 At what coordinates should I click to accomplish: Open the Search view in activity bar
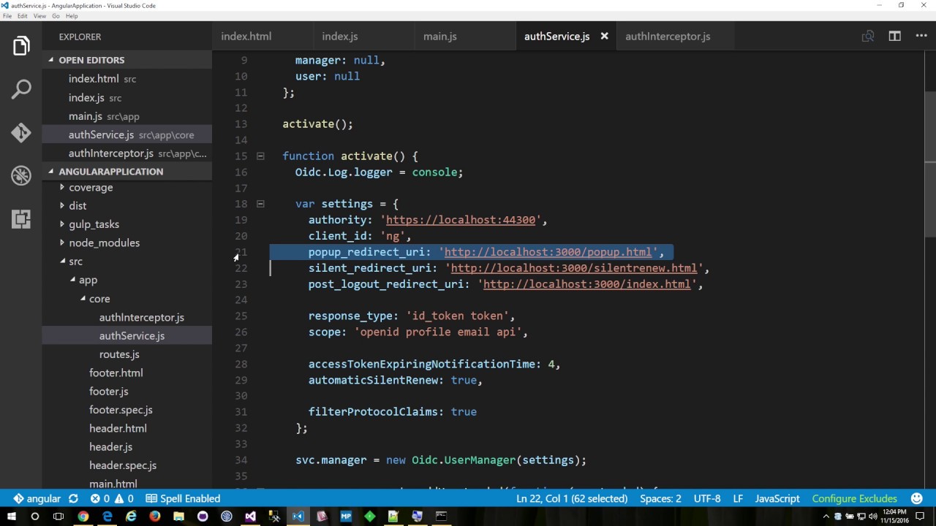(x=21, y=90)
